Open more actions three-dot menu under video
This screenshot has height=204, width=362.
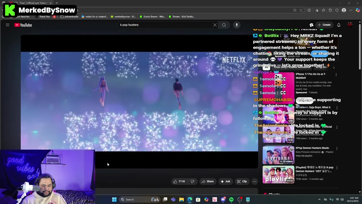pyautogui.click(x=255, y=181)
